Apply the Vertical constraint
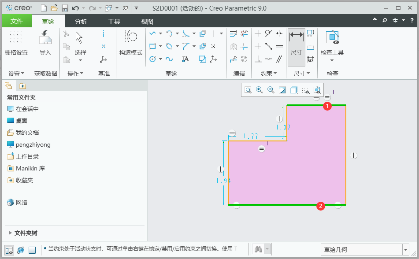Viewport: 419px width, 259px height. [x=258, y=33]
